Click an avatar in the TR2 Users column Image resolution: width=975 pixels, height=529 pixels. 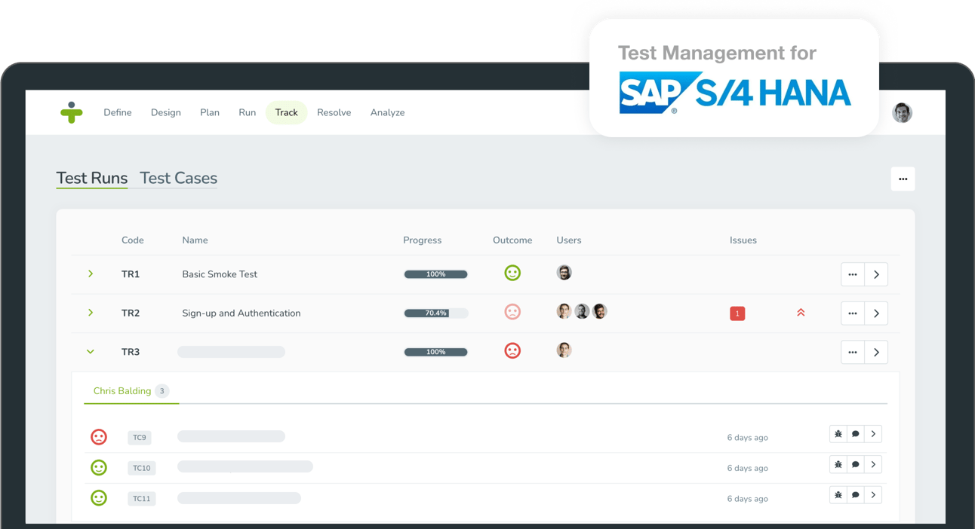564,310
